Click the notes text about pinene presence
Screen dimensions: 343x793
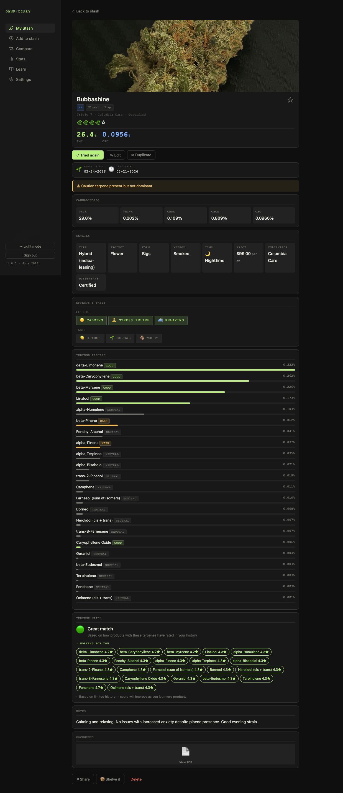point(167,722)
